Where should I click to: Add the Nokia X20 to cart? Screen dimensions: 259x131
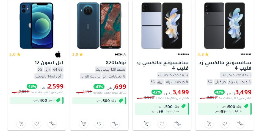84,124
